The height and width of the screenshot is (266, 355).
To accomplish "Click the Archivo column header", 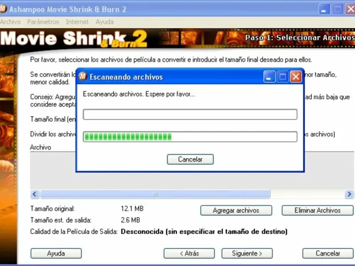I will click(x=40, y=147).
